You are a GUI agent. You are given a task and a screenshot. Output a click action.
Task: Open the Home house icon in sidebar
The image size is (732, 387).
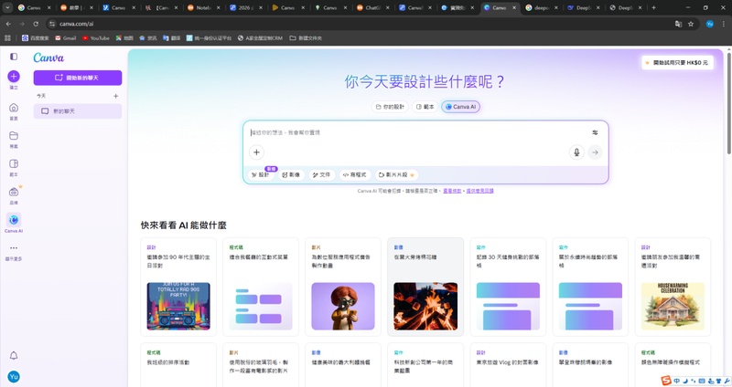click(x=14, y=108)
